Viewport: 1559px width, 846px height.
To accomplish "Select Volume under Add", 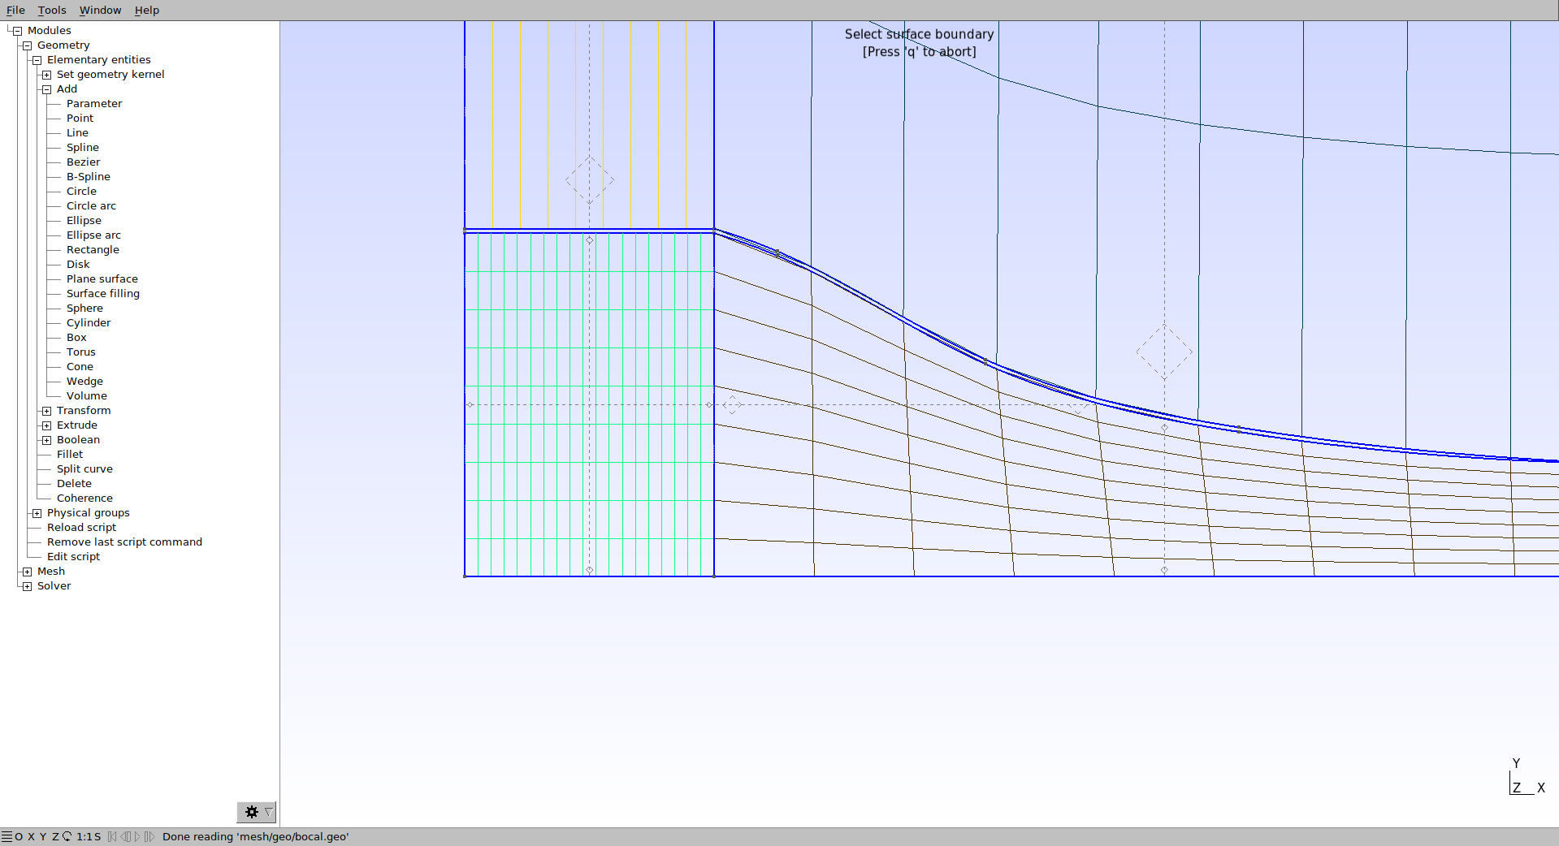I will tap(87, 396).
